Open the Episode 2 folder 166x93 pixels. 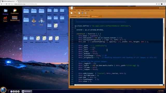(56, 10)
